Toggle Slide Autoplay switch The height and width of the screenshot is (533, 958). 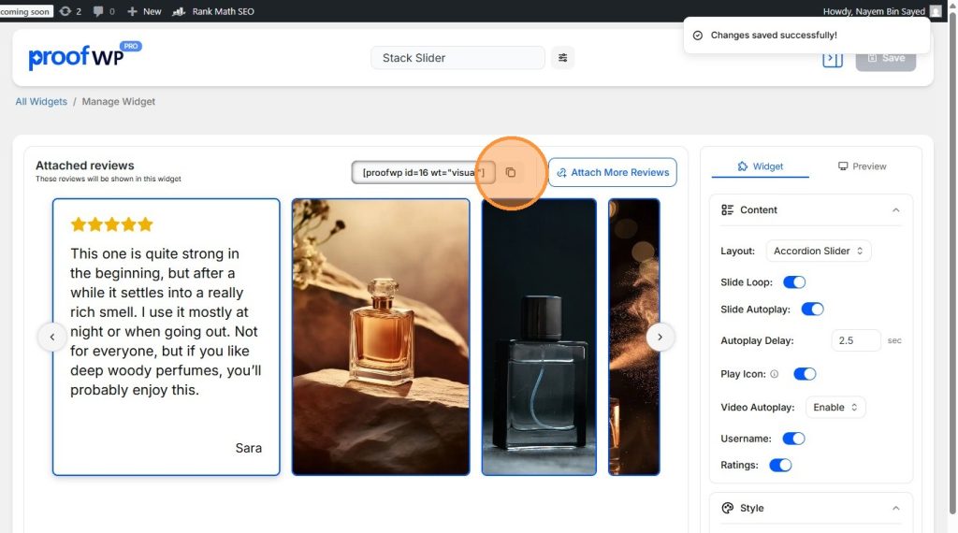813,310
